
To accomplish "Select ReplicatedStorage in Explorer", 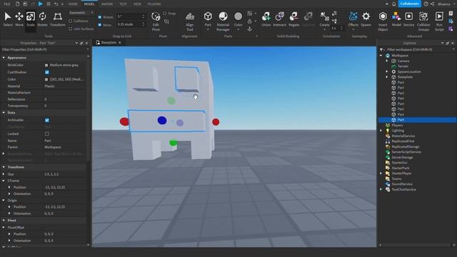I will click(x=406, y=146).
